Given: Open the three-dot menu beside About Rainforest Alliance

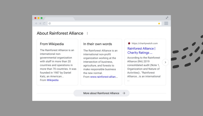Looking at the screenshot, I should [87, 33].
